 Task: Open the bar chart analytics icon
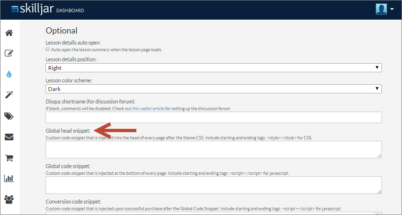pos(9,178)
